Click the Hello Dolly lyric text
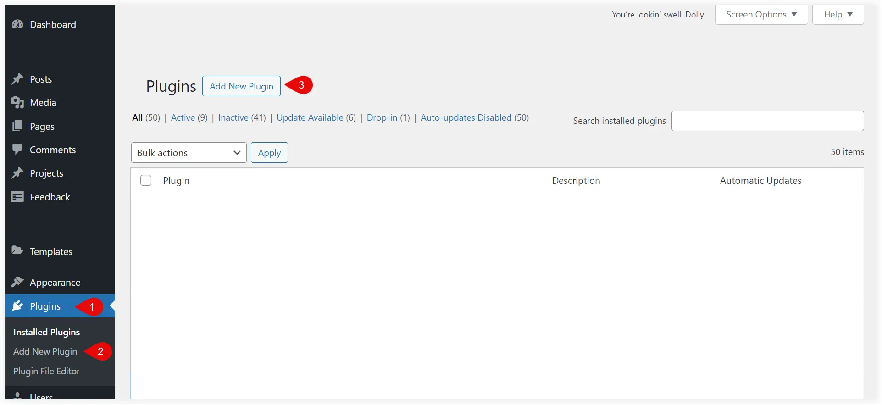The height and width of the screenshot is (405, 882). [x=657, y=14]
